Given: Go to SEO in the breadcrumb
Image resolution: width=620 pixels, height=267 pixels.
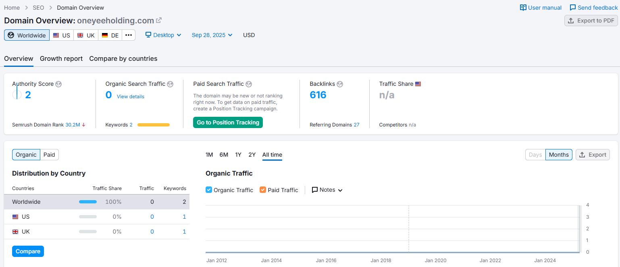Looking at the screenshot, I should pos(38,8).
